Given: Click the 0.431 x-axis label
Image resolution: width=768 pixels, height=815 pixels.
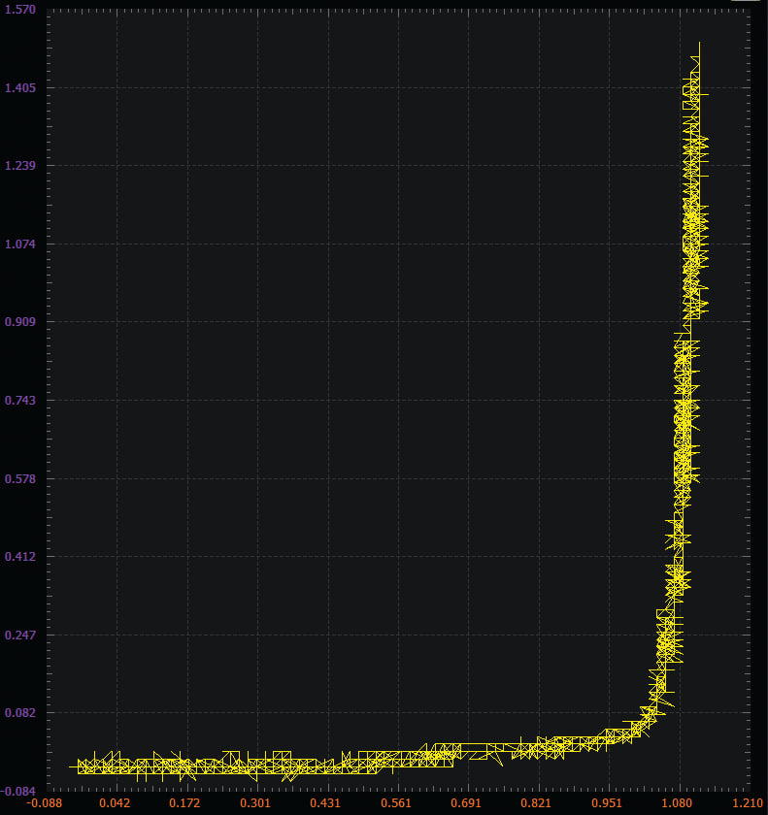Looking at the screenshot, I should pos(325,803).
